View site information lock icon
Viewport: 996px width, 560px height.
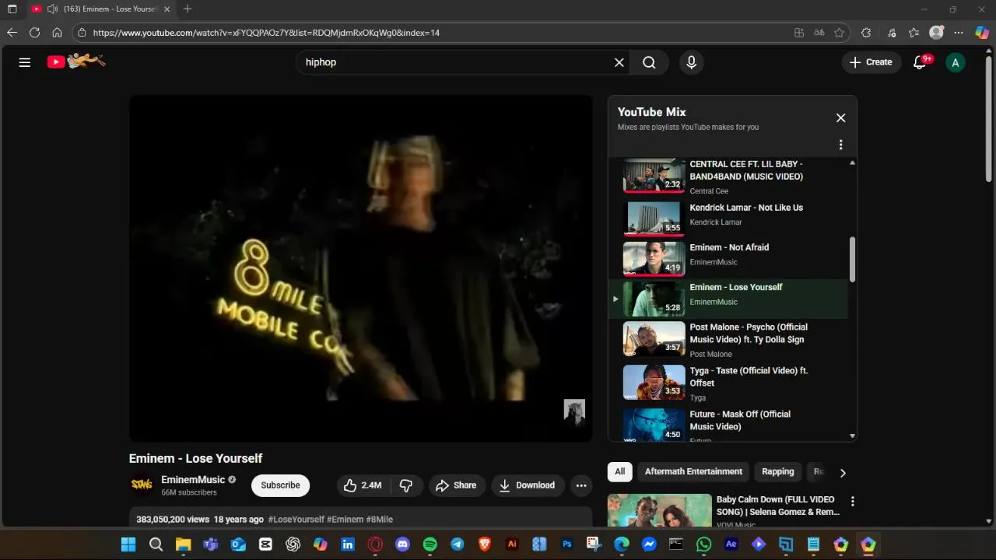82,33
